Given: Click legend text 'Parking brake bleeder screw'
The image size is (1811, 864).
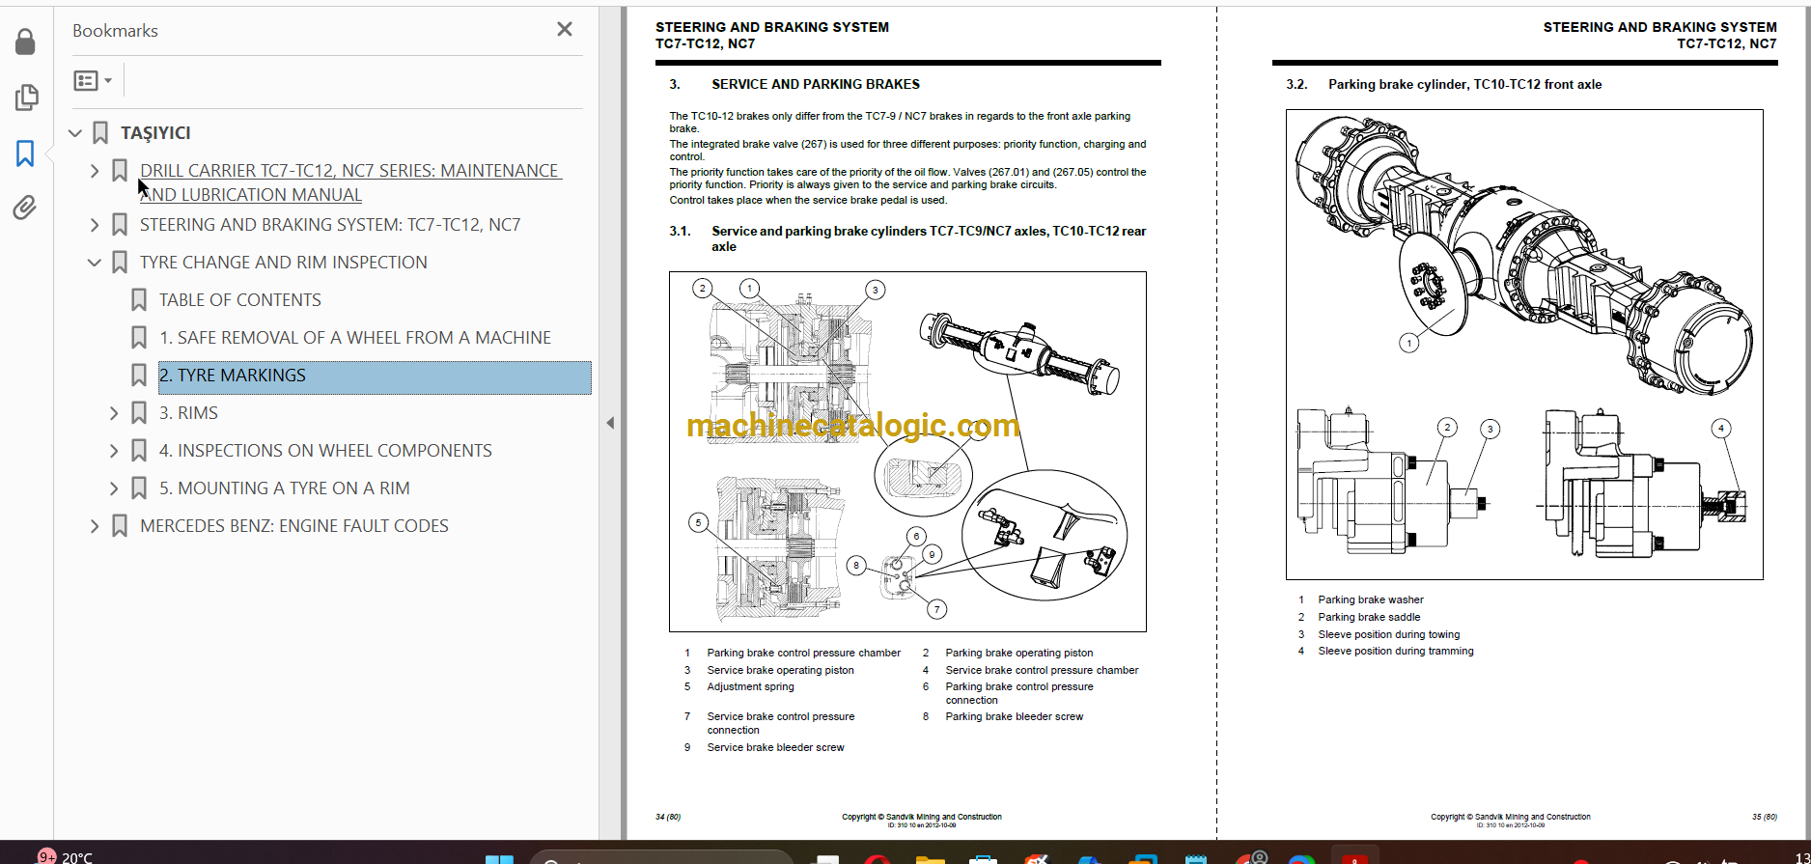Looking at the screenshot, I should tap(1014, 716).
